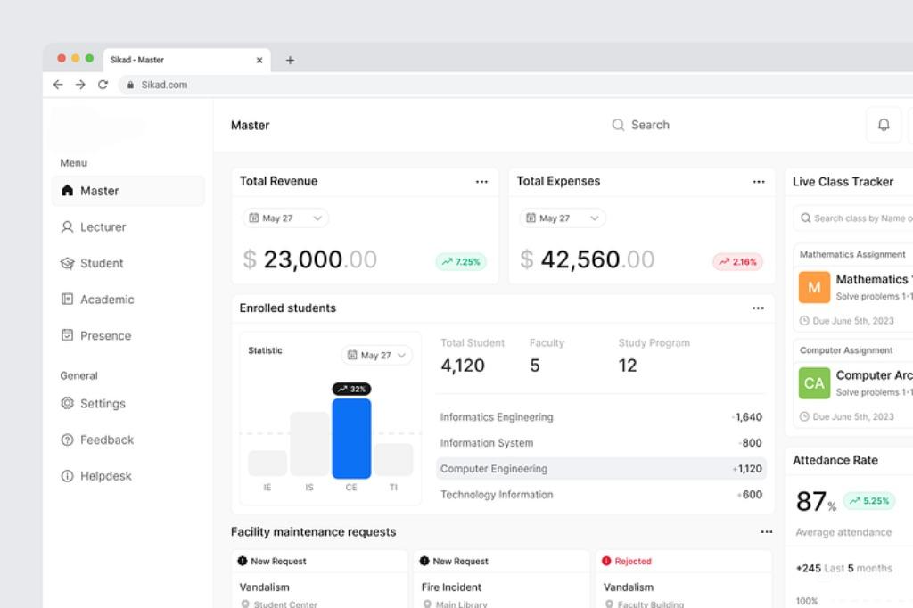Image resolution: width=913 pixels, height=608 pixels.
Task: Expand May 27 dropdown in Statistic chart
Action: click(376, 356)
